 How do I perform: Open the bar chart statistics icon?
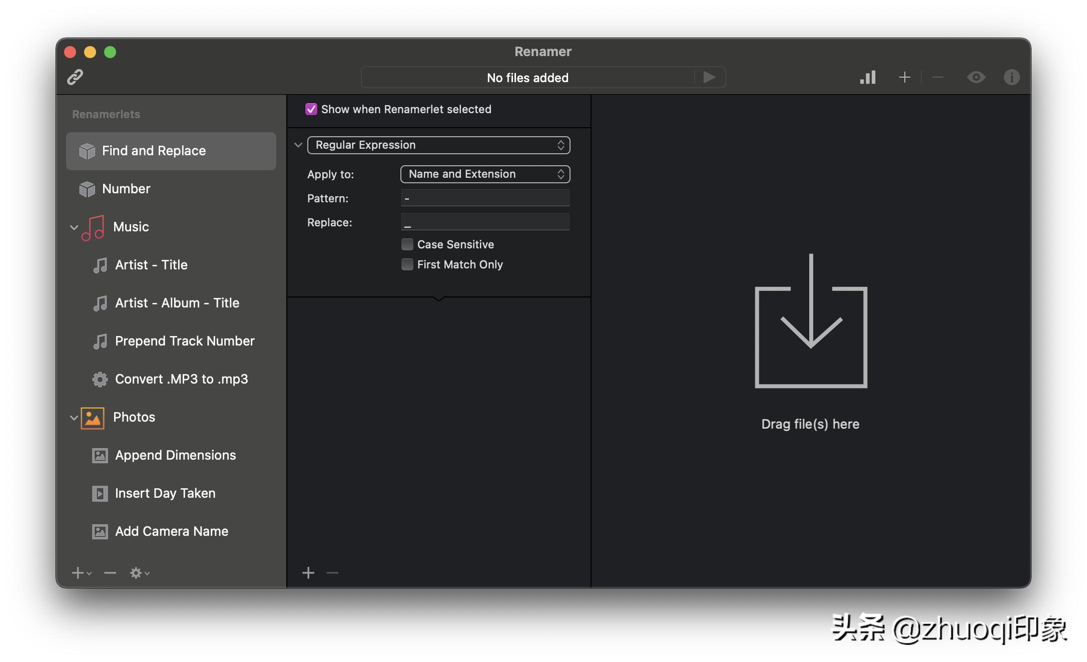click(x=868, y=77)
